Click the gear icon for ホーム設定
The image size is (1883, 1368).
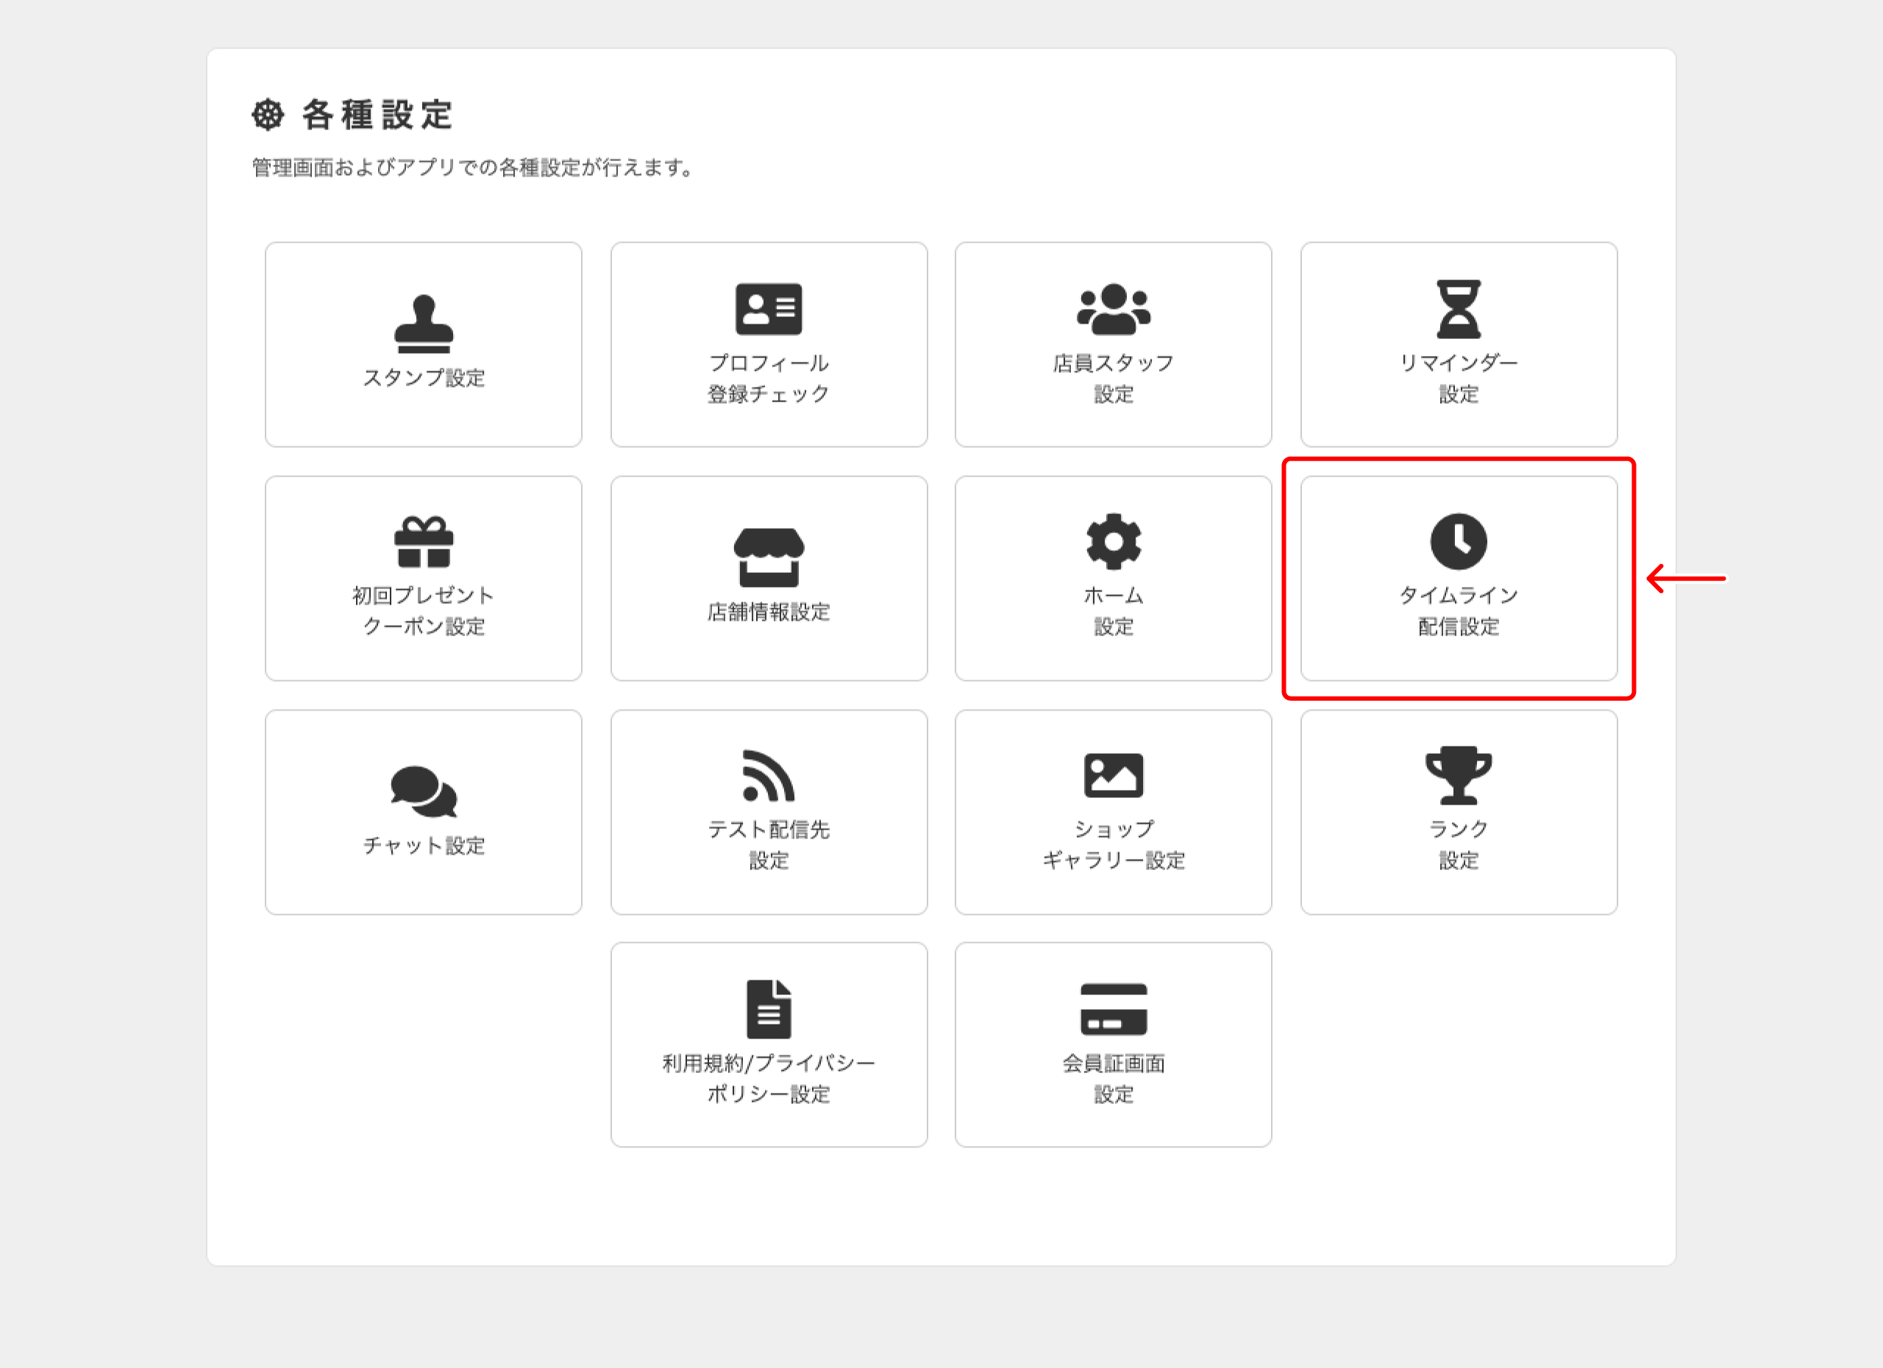1114,542
